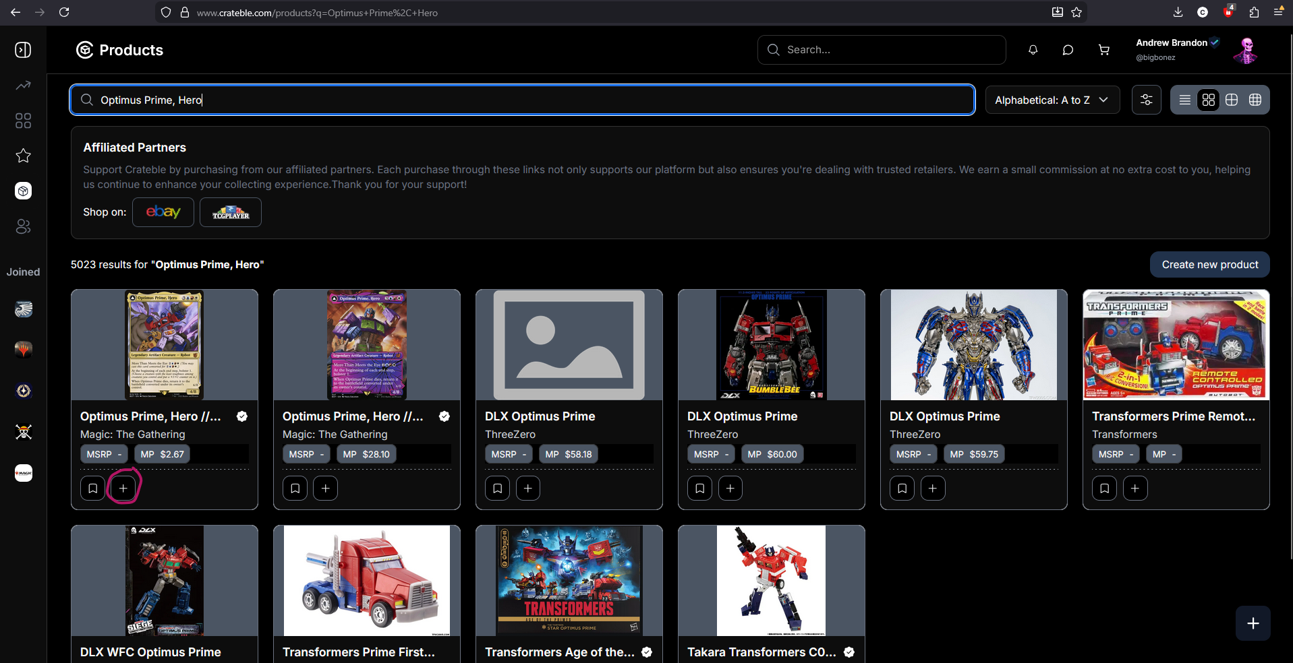1293x663 pixels.
Task: Shop on eBay partner link
Action: coord(163,212)
